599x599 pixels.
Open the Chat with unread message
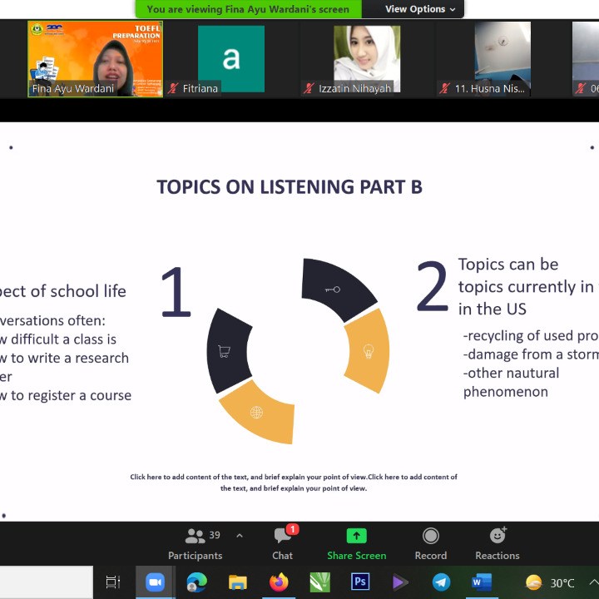(x=282, y=543)
